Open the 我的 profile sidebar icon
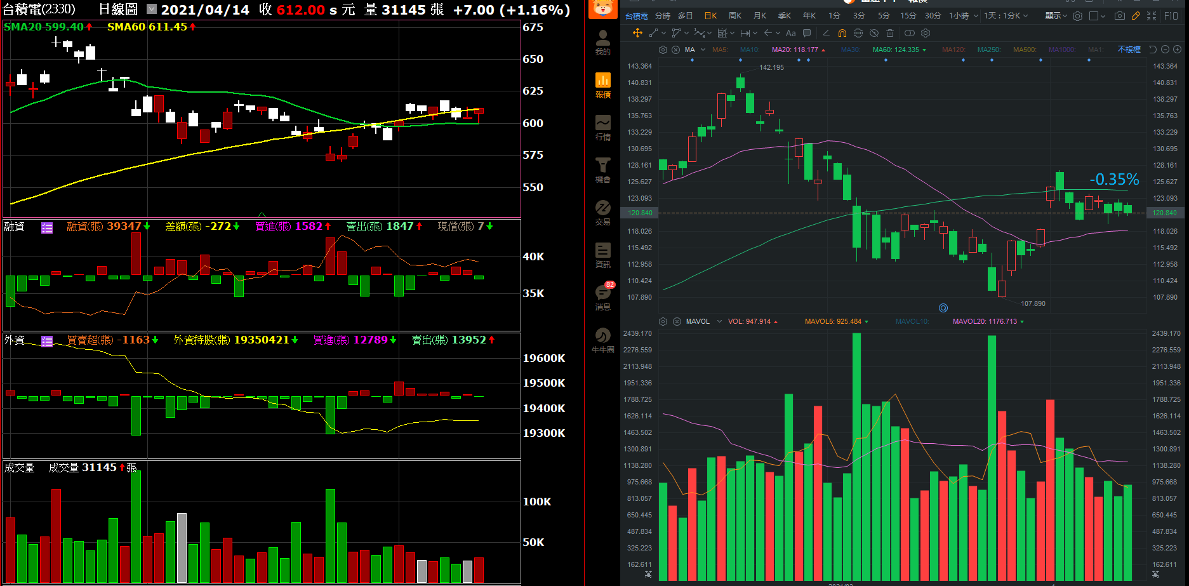Viewport: 1189px width, 586px height. (x=602, y=43)
